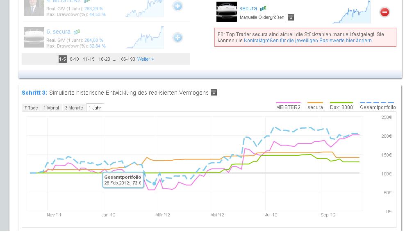This screenshot has height=232, width=405.
Task: Toggle MEISTER2 series in chart legend
Action: [x=289, y=107]
